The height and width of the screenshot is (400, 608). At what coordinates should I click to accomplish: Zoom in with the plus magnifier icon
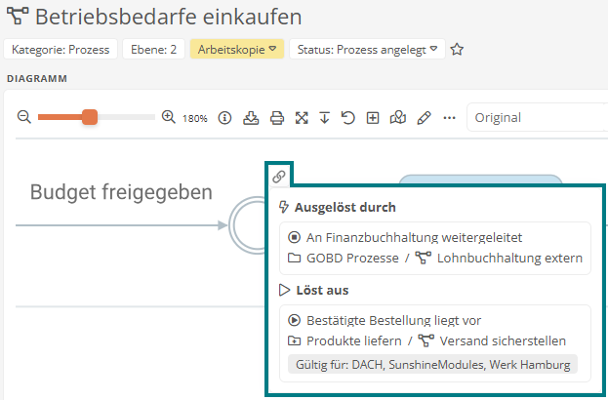(x=168, y=117)
